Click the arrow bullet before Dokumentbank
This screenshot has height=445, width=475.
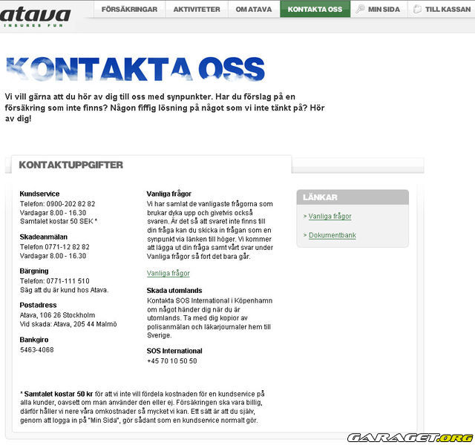click(x=305, y=235)
